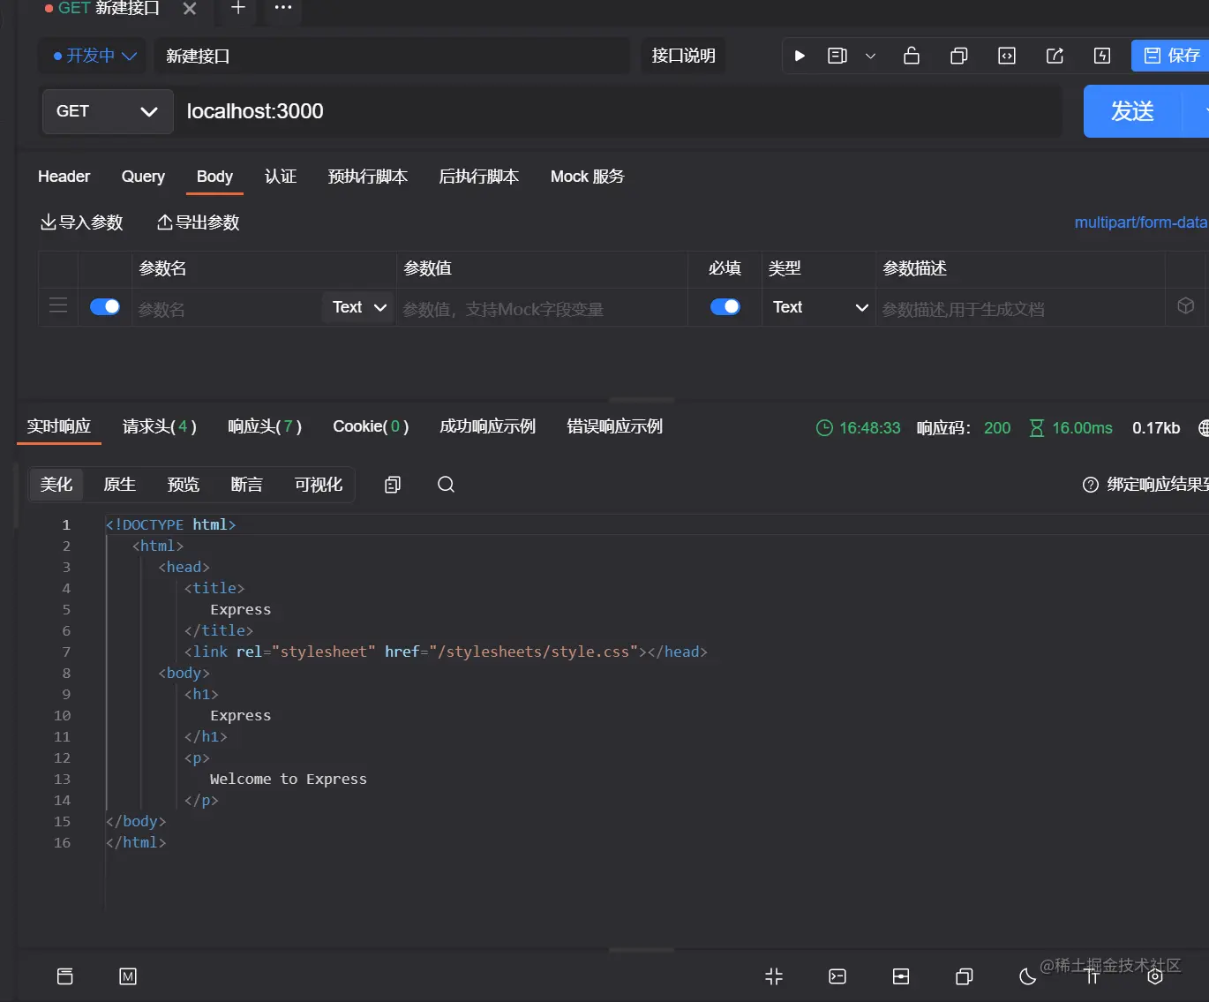Click the localhost:3000 URL field
Screen dimensions: 1209x1002
618,111
